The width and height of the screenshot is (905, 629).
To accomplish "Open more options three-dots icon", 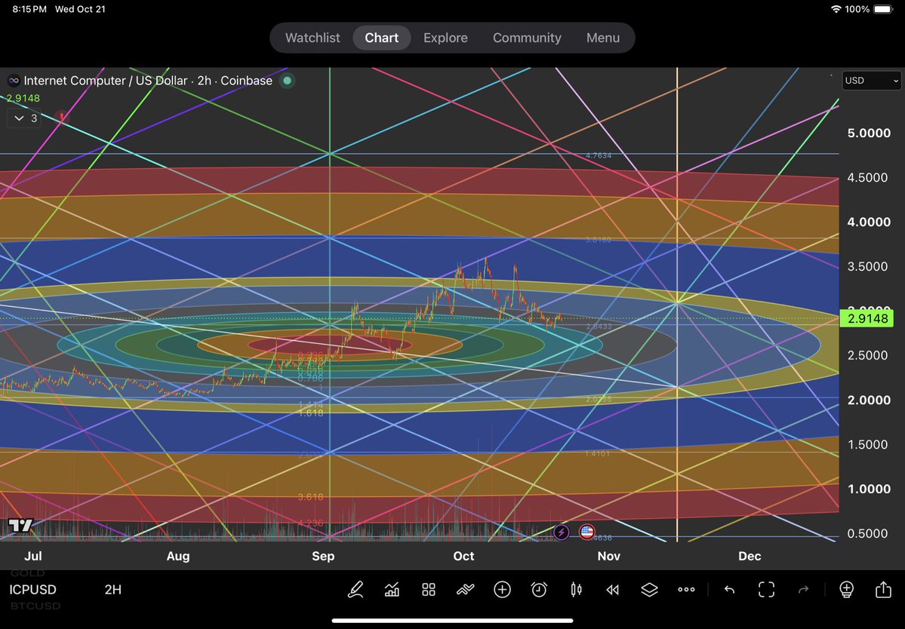I will [686, 589].
